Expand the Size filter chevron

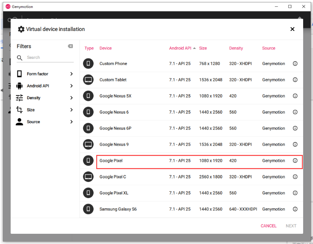[x=72, y=110]
